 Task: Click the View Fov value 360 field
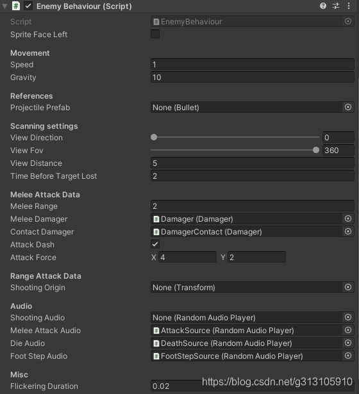(x=338, y=151)
